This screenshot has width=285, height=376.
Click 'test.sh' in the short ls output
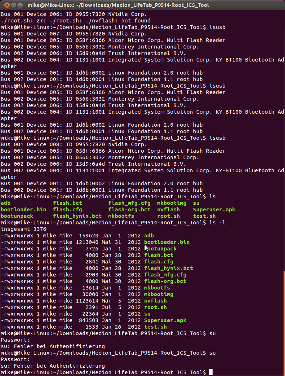point(204,216)
